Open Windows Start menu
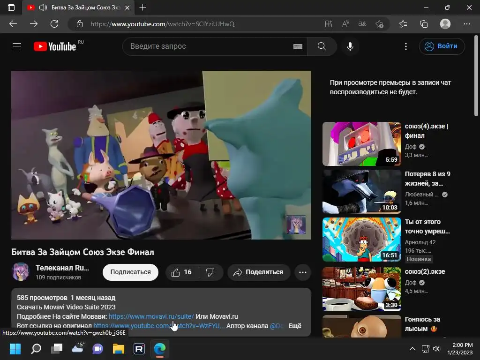 pos(15,349)
